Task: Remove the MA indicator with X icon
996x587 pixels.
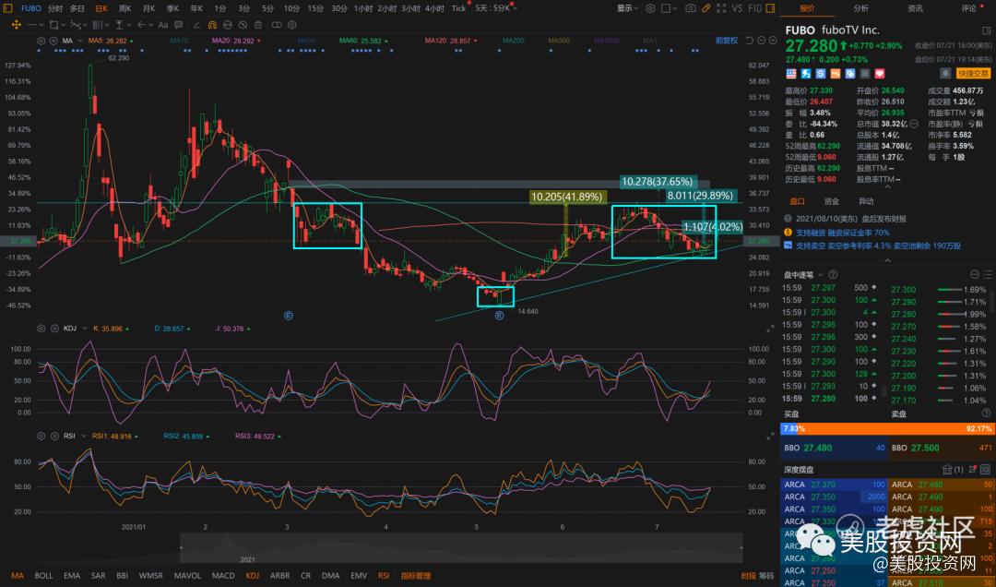Action: coord(54,41)
